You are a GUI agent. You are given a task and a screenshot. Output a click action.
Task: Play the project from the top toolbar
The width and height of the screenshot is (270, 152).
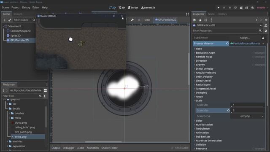click(x=219, y=8)
